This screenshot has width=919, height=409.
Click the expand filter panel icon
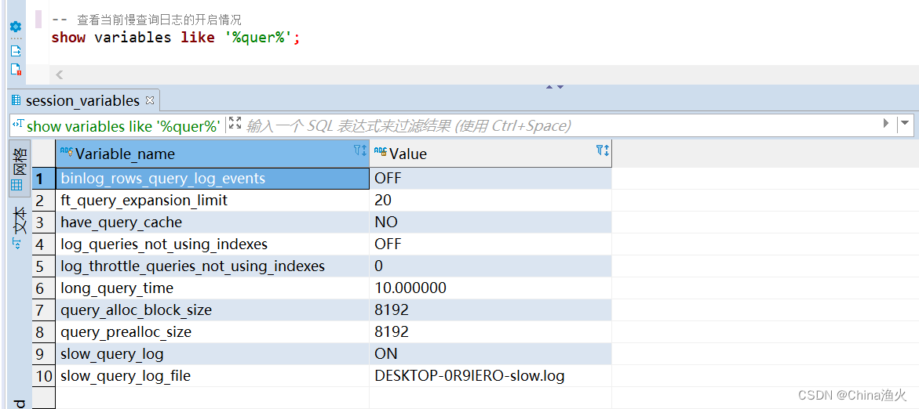pos(235,124)
